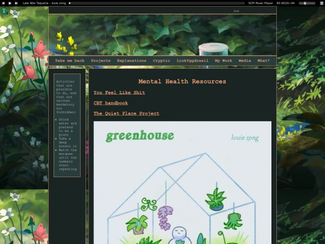Screen dimensions: 325x244
Task: Click the track title 'Late Nite Taqueria - louie zong'
Action: pyautogui.click(x=44, y=3)
